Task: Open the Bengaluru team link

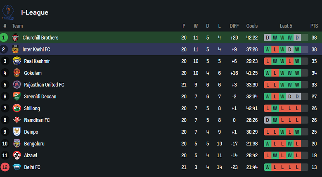Action: [x=33, y=144]
